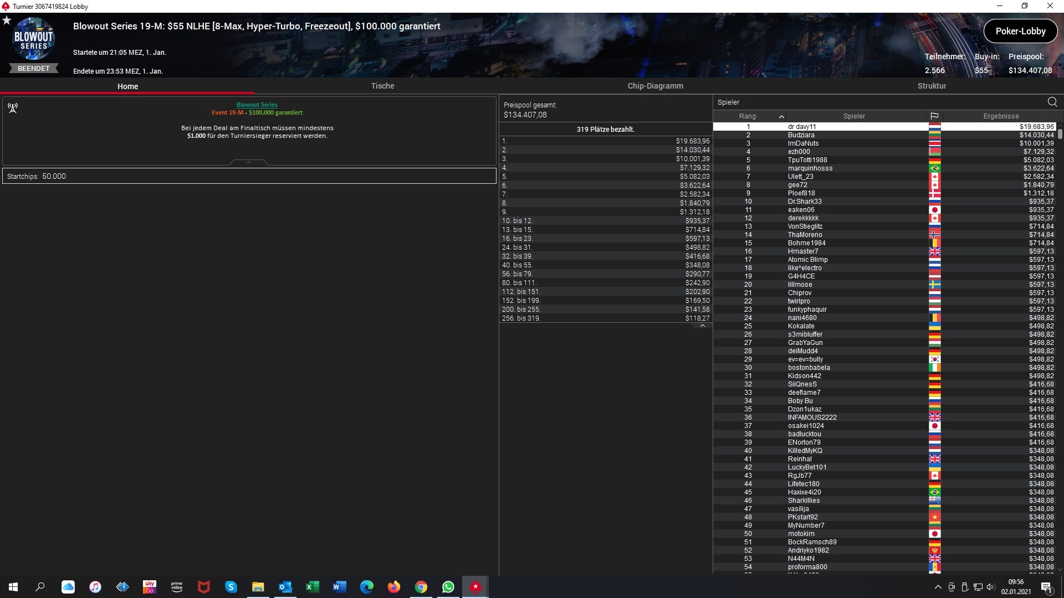Select player Budziara in the ranking list
The image size is (1064, 598).
[801, 135]
